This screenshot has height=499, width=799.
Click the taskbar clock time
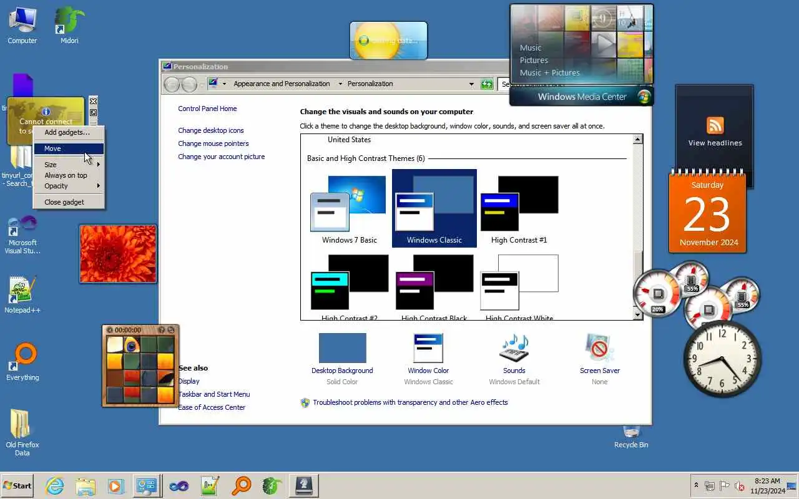[767, 481]
